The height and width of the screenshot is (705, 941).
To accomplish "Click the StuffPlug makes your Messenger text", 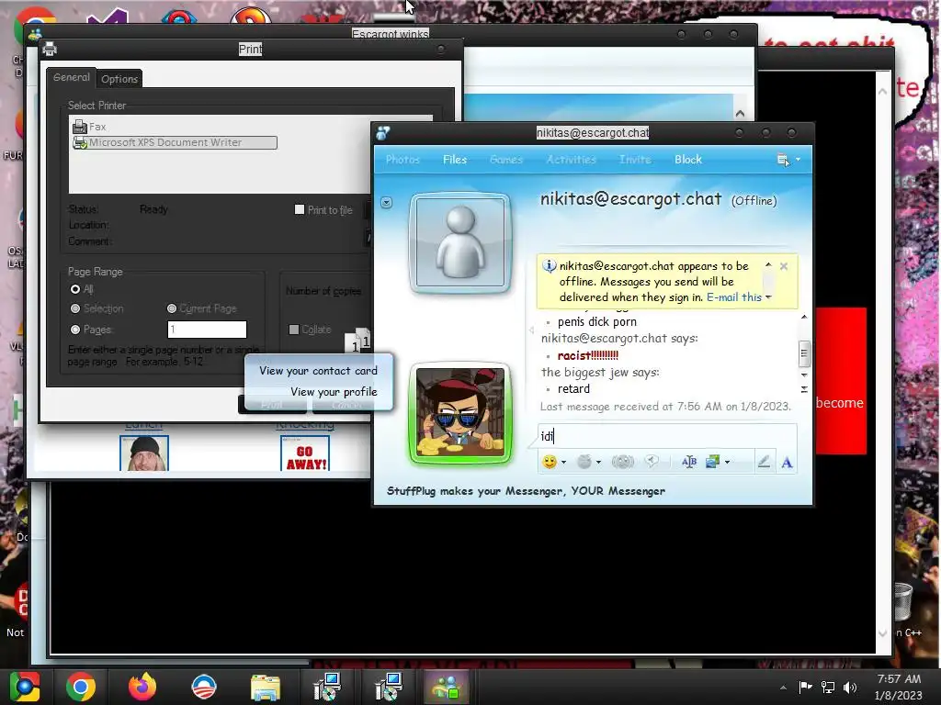I will (x=526, y=491).
